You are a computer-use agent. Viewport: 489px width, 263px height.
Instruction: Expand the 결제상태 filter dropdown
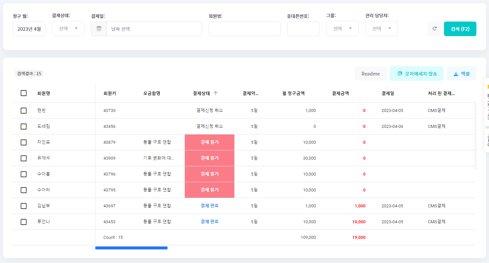coord(68,29)
